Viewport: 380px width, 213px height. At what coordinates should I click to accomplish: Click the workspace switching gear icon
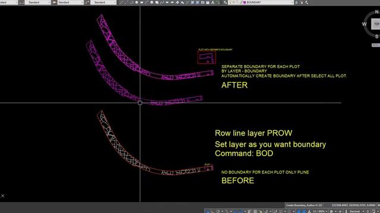pyautogui.click(x=331, y=211)
